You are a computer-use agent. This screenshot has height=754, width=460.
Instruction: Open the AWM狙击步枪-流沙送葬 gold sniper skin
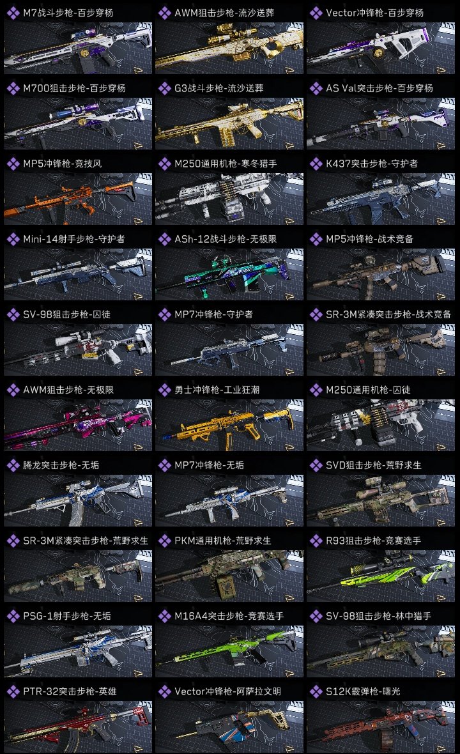229,48
